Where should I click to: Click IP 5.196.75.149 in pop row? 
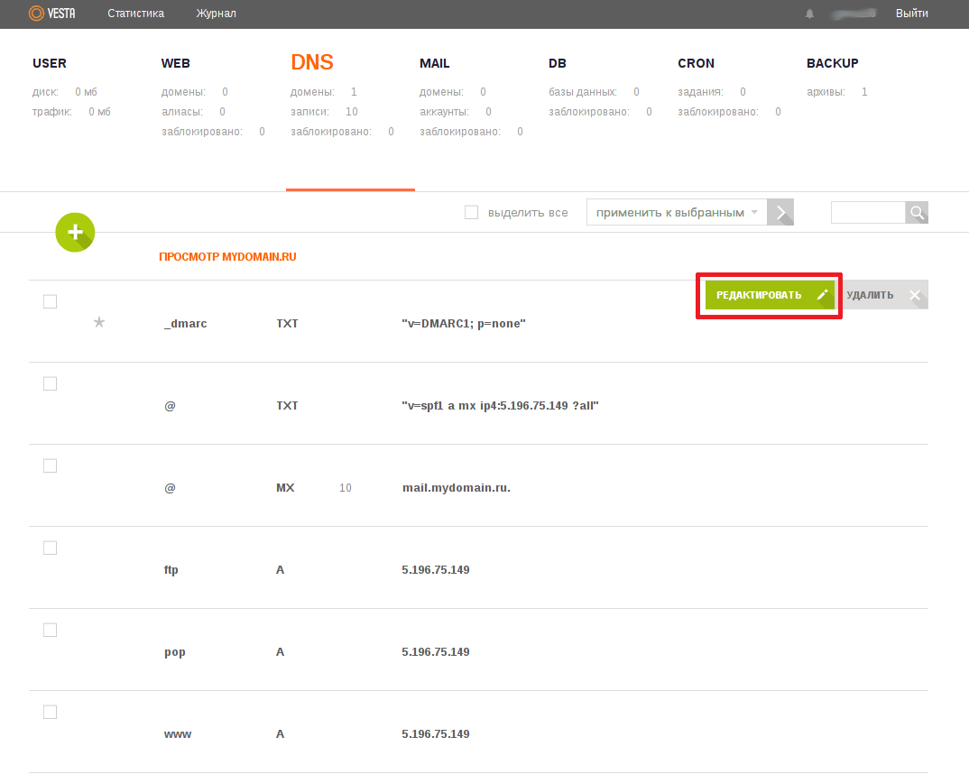pos(436,652)
